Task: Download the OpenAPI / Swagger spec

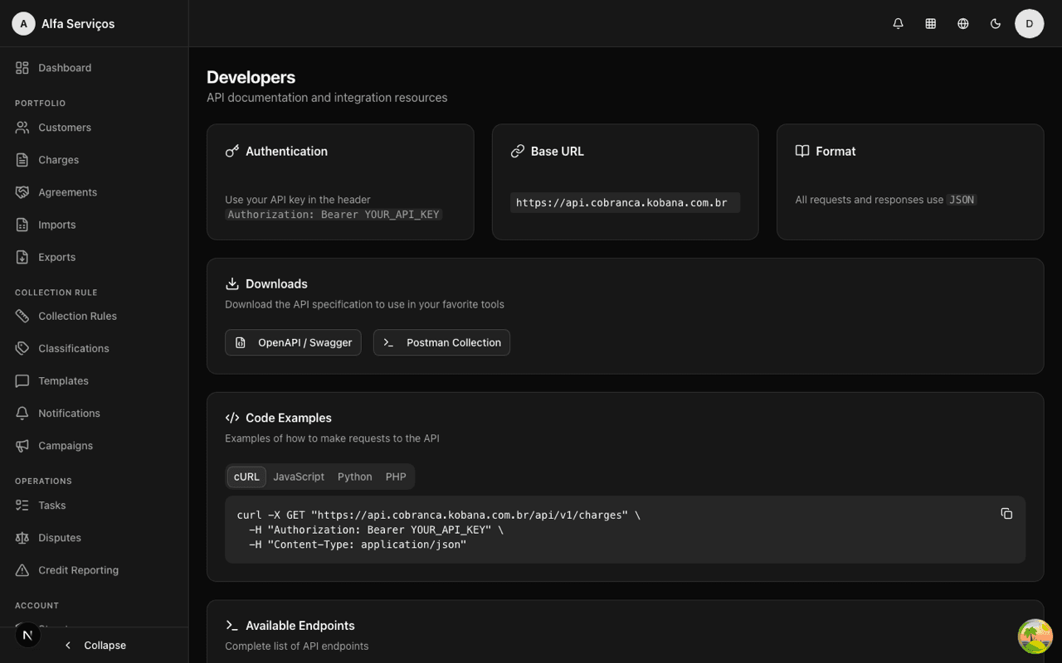Action: [293, 342]
